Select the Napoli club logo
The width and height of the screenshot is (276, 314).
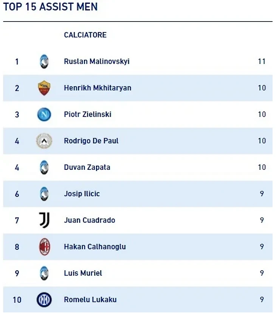(x=44, y=114)
